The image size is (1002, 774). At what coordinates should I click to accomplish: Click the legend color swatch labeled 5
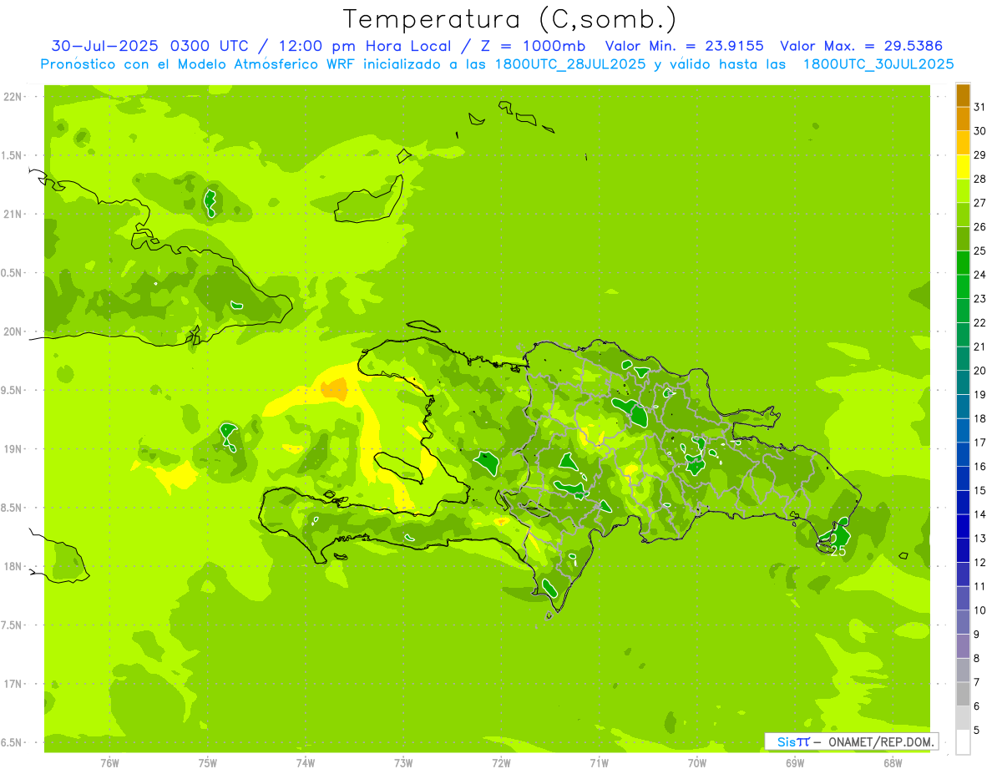coord(963,719)
